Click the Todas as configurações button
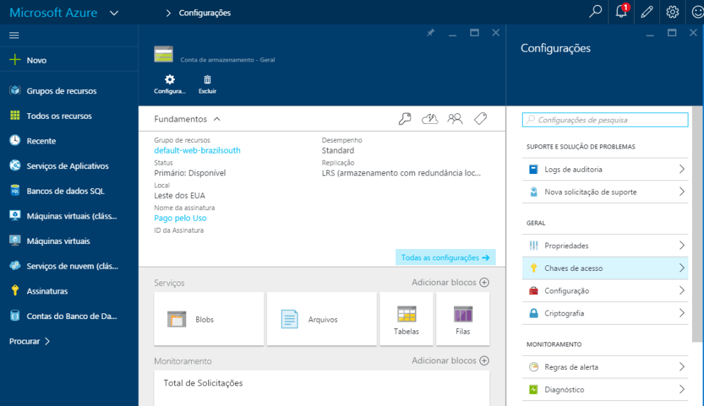Screen dimensions: 704x406 [445, 257]
